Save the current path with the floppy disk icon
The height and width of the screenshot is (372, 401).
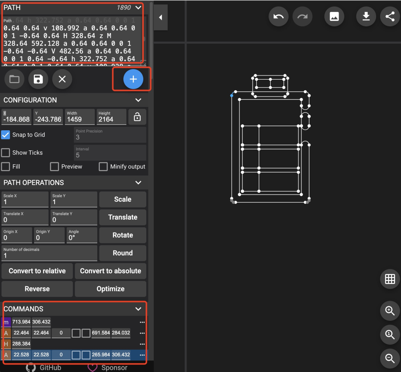click(38, 79)
